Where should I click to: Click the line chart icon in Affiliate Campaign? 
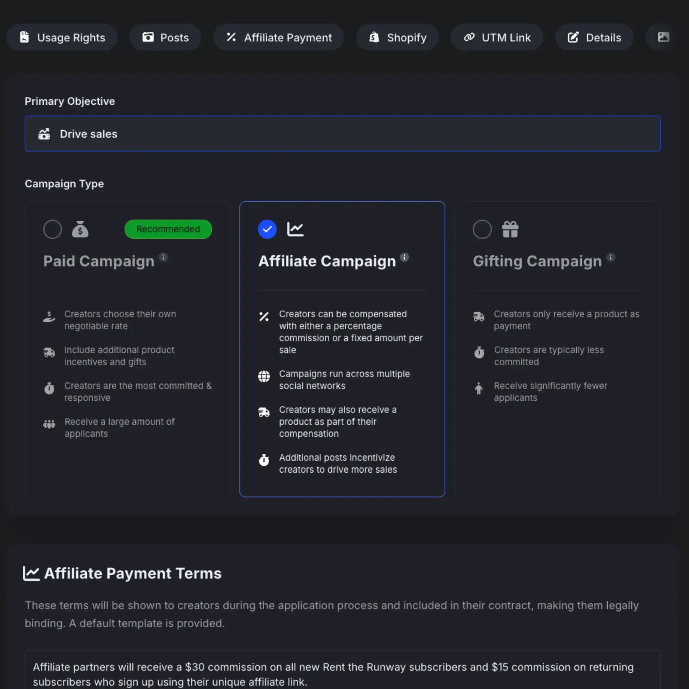point(295,229)
